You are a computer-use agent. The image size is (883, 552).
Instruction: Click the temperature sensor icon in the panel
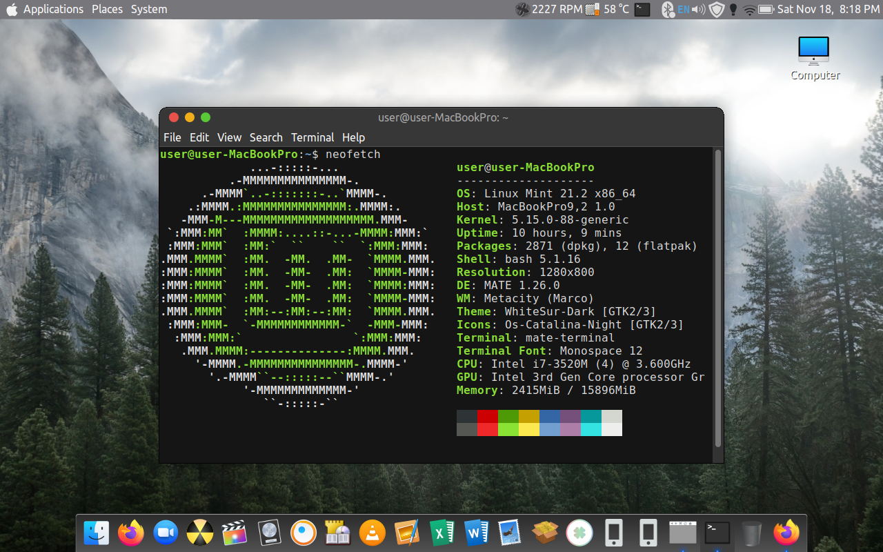coord(593,9)
